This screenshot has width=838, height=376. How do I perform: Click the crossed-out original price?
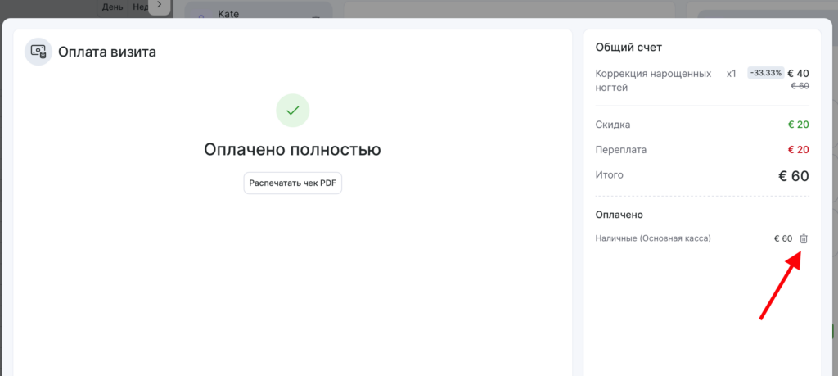point(799,86)
